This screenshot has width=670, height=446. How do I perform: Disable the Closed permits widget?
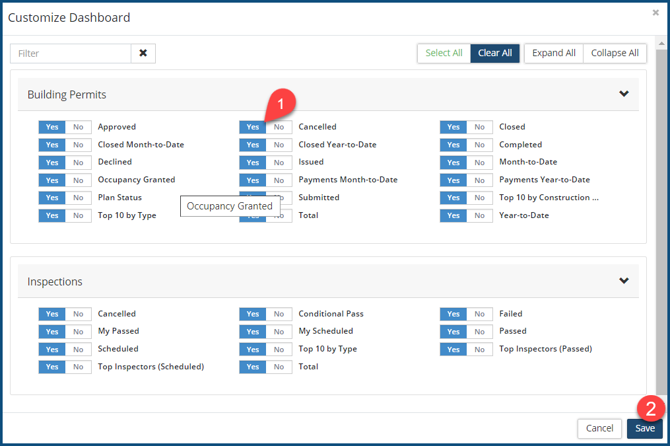tap(480, 128)
